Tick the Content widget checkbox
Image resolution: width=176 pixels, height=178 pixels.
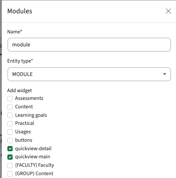pyautogui.click(x=10, y=107)
